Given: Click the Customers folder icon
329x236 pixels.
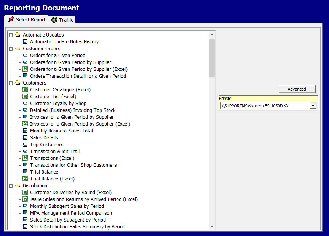Looking at the screenshot, I should [18, 83].
